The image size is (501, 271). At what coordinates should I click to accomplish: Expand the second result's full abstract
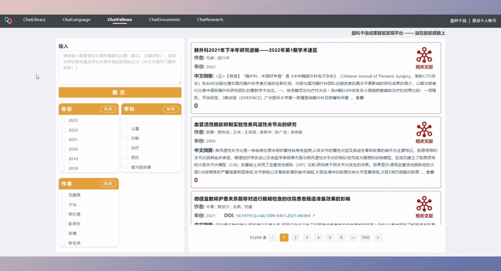pyautogui.click(x=430, y=172)
